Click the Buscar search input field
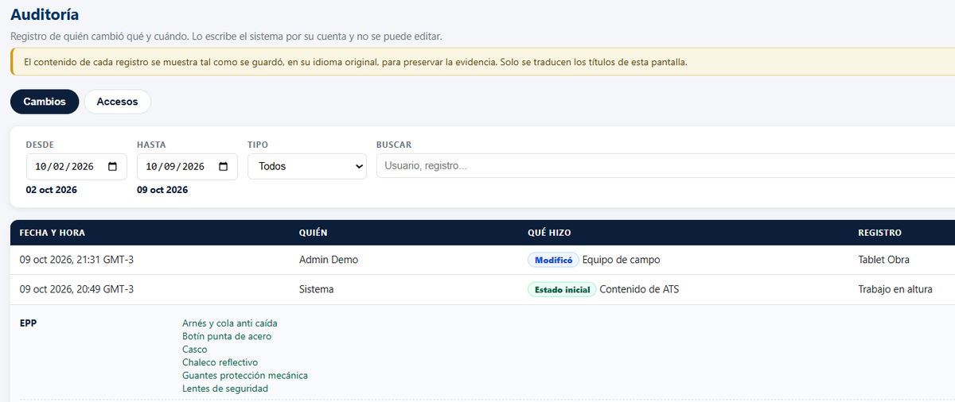 [x=665, y=166]
